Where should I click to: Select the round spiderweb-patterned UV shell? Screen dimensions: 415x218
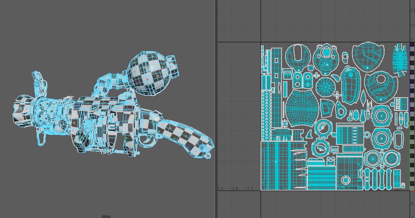click(x=326, y=87)
